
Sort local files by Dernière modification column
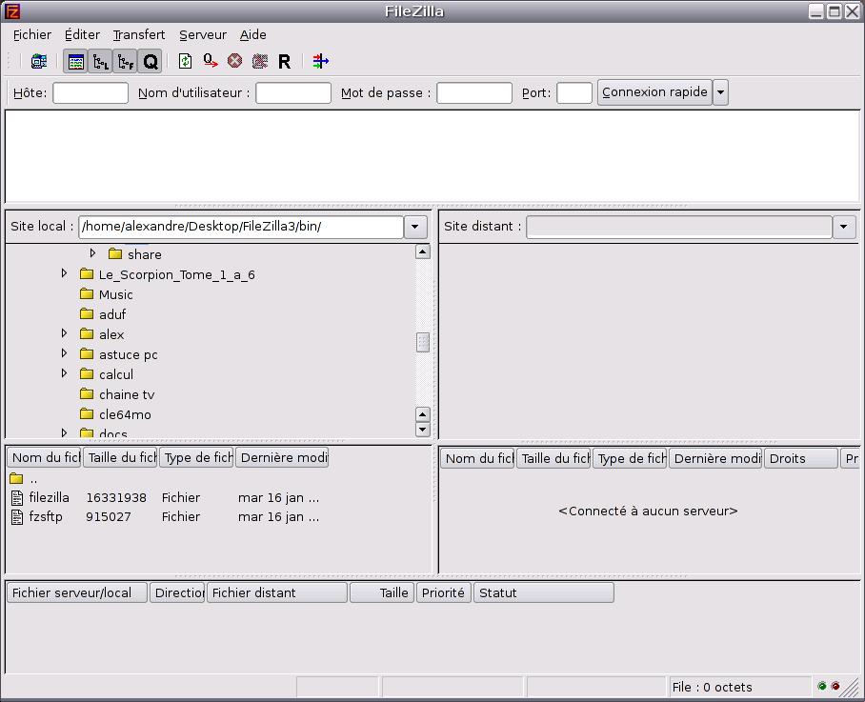click(x=282, y=458)
